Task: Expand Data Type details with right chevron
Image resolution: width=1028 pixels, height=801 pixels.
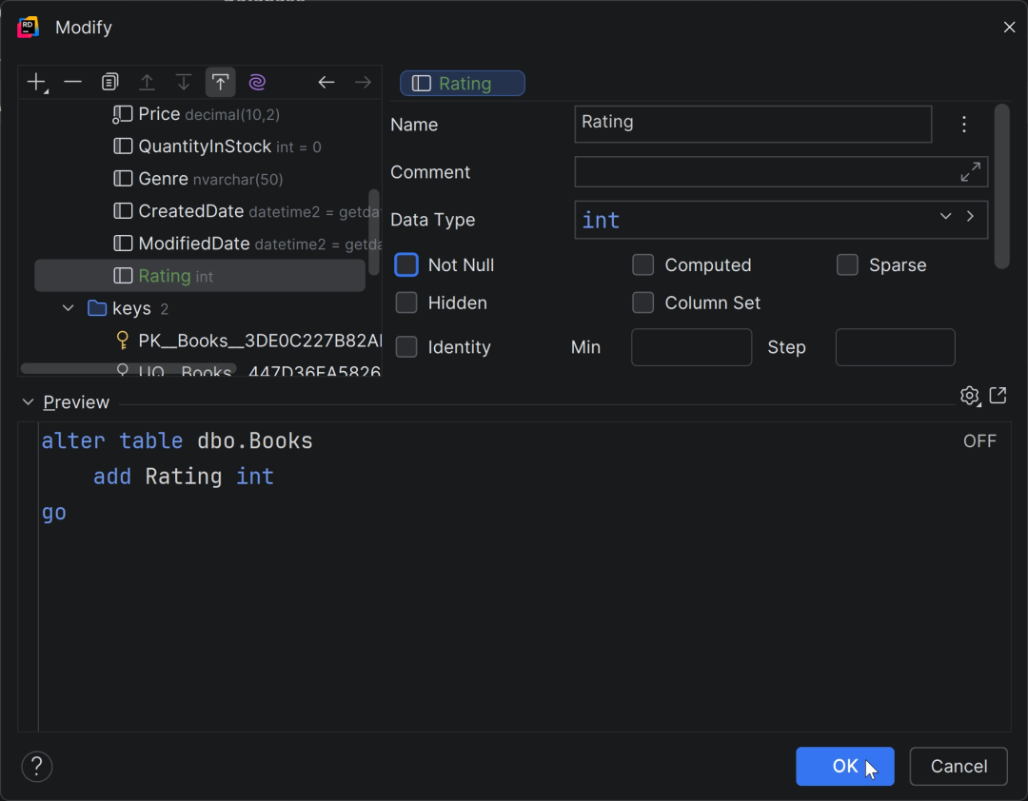Action: (x=970, y=216)
